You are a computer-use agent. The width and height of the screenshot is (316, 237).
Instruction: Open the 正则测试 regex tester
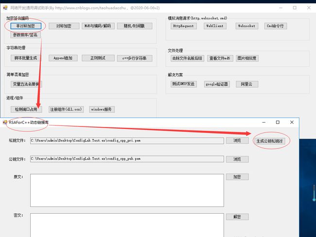point(98,58)
